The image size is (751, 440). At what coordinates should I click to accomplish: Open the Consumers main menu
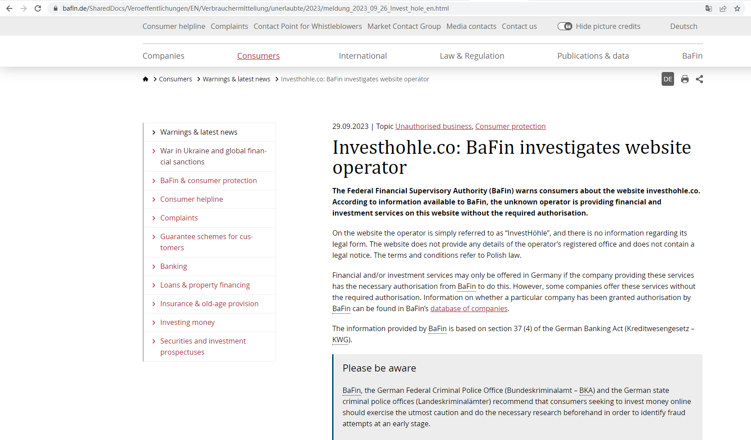(258, 56)
